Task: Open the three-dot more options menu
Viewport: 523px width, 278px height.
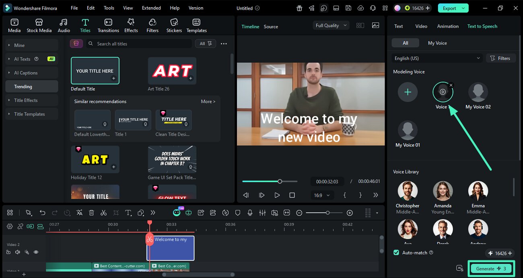Action: [x=224, y=43]
